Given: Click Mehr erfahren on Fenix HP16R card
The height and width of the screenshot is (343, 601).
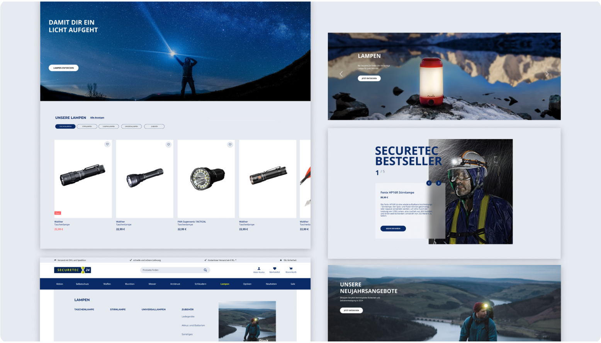Looking at the screenshot, I should (x=393, y=229).
